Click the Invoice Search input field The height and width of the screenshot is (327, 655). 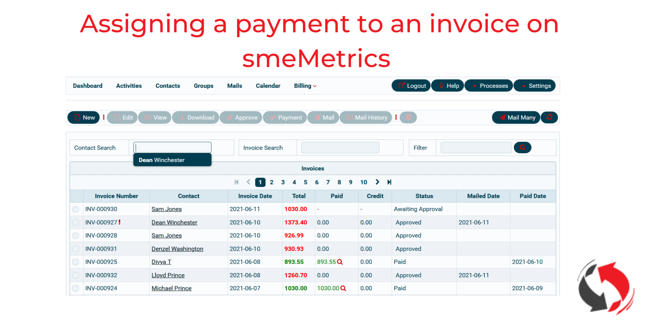pyautogui.click(x=340, y=148)
